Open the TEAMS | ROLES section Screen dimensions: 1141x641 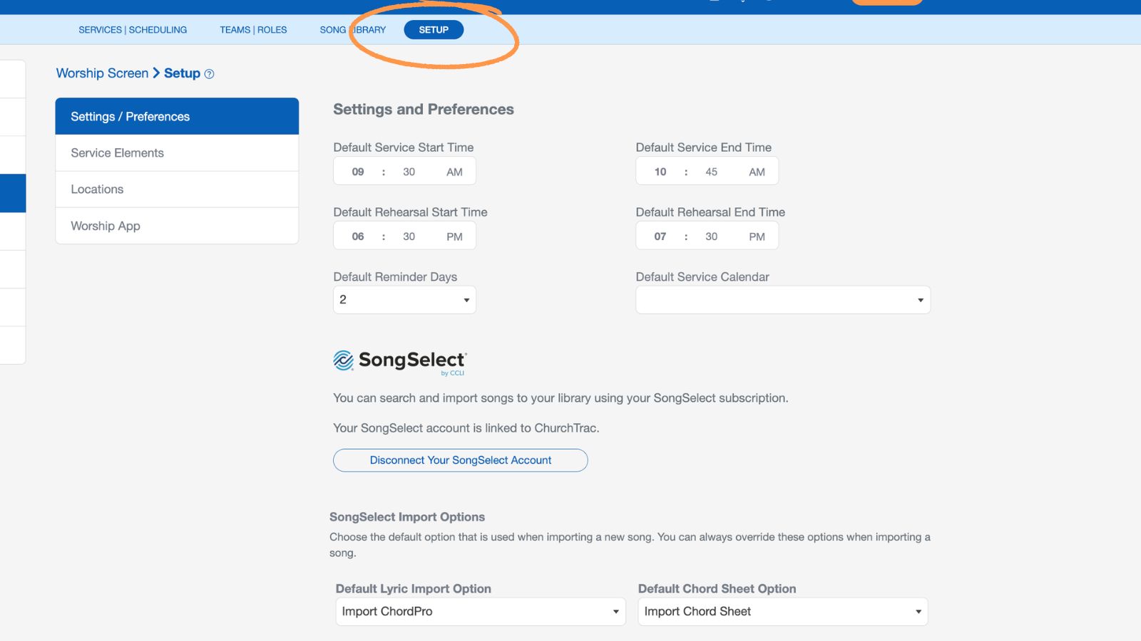pyautogui.click(x=253, y=29)
